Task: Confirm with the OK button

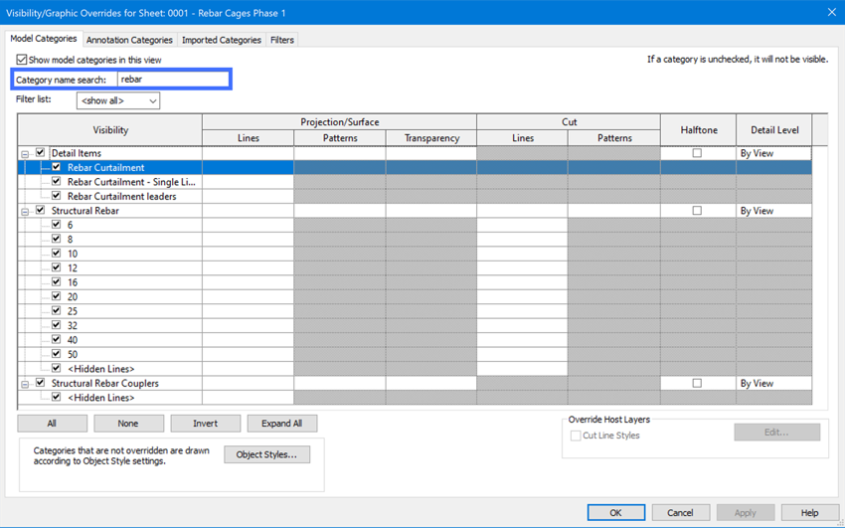Action: (616, 513)
